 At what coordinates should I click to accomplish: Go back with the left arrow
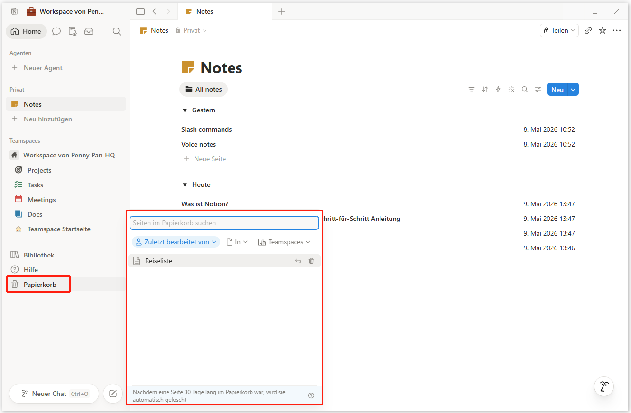coord(155,11)
